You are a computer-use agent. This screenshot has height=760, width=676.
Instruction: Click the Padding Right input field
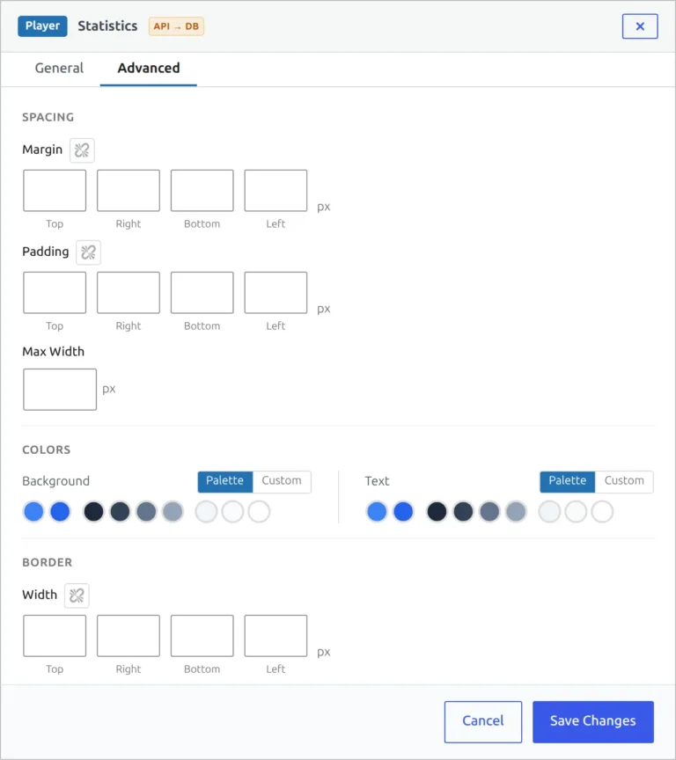[129, 293]
